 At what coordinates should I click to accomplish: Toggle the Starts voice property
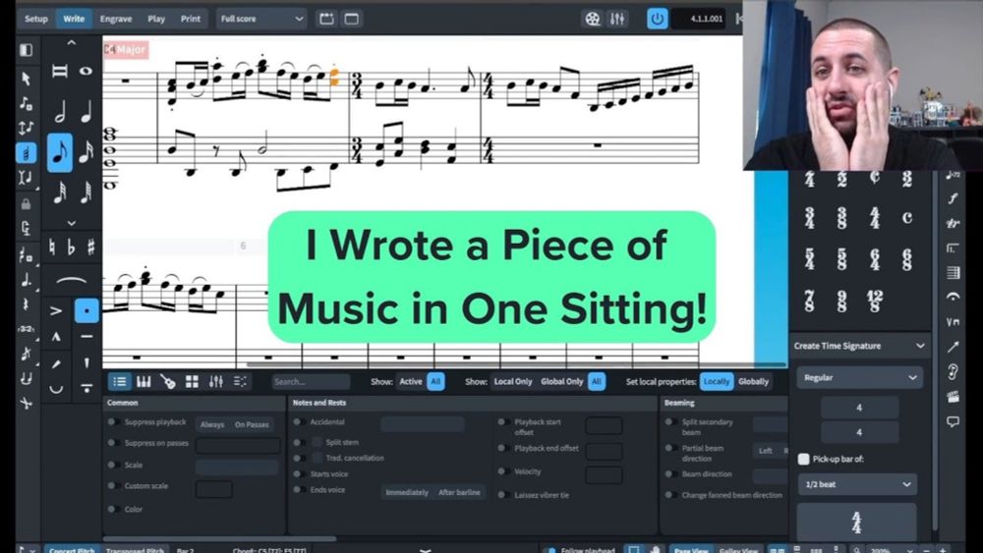[x=300, y=474]
